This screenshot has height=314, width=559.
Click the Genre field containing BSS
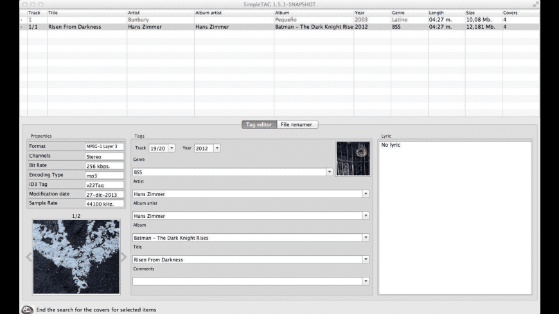[229, 172]
